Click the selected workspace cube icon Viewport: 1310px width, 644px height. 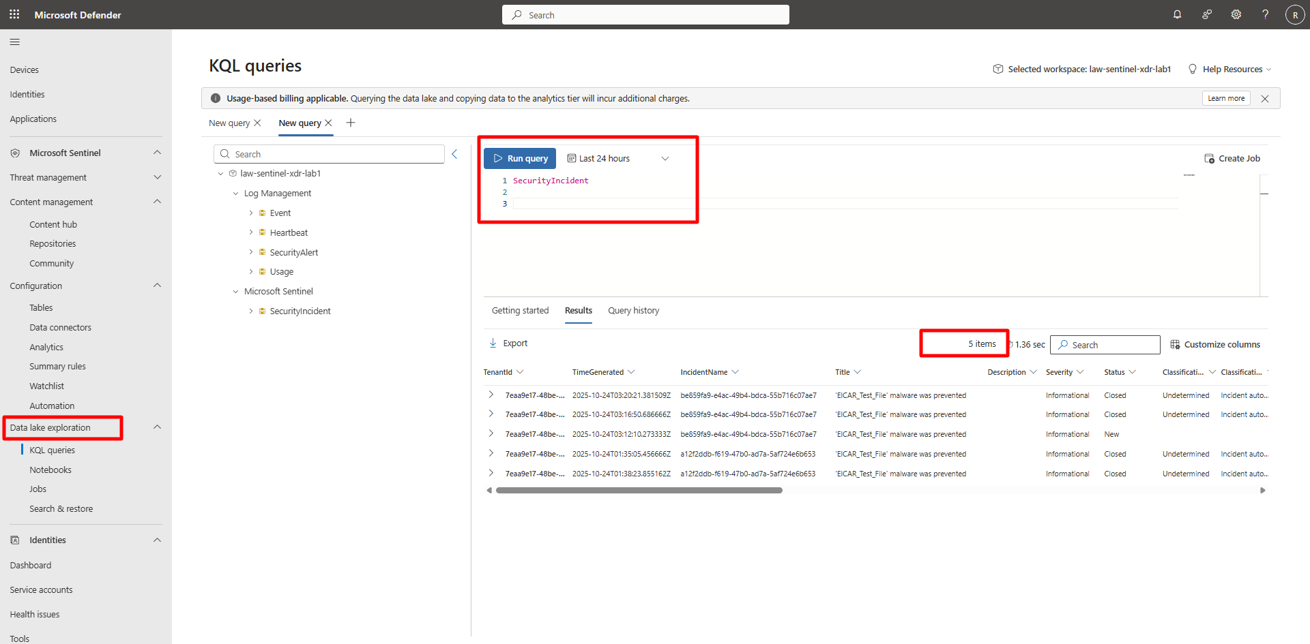998,69
